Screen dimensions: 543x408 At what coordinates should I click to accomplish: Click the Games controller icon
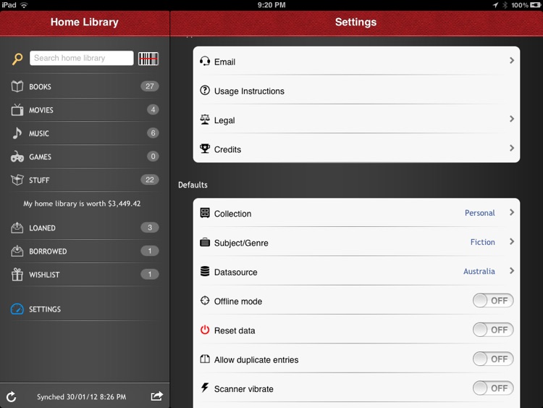coord(17,157)
